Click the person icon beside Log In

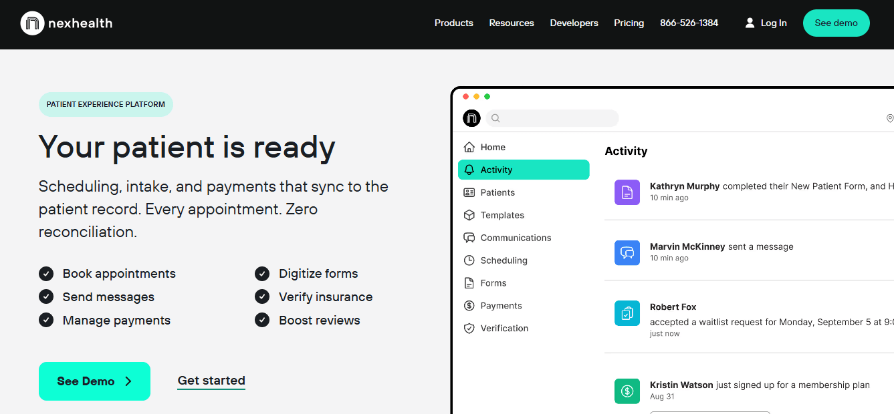point(750,23)
